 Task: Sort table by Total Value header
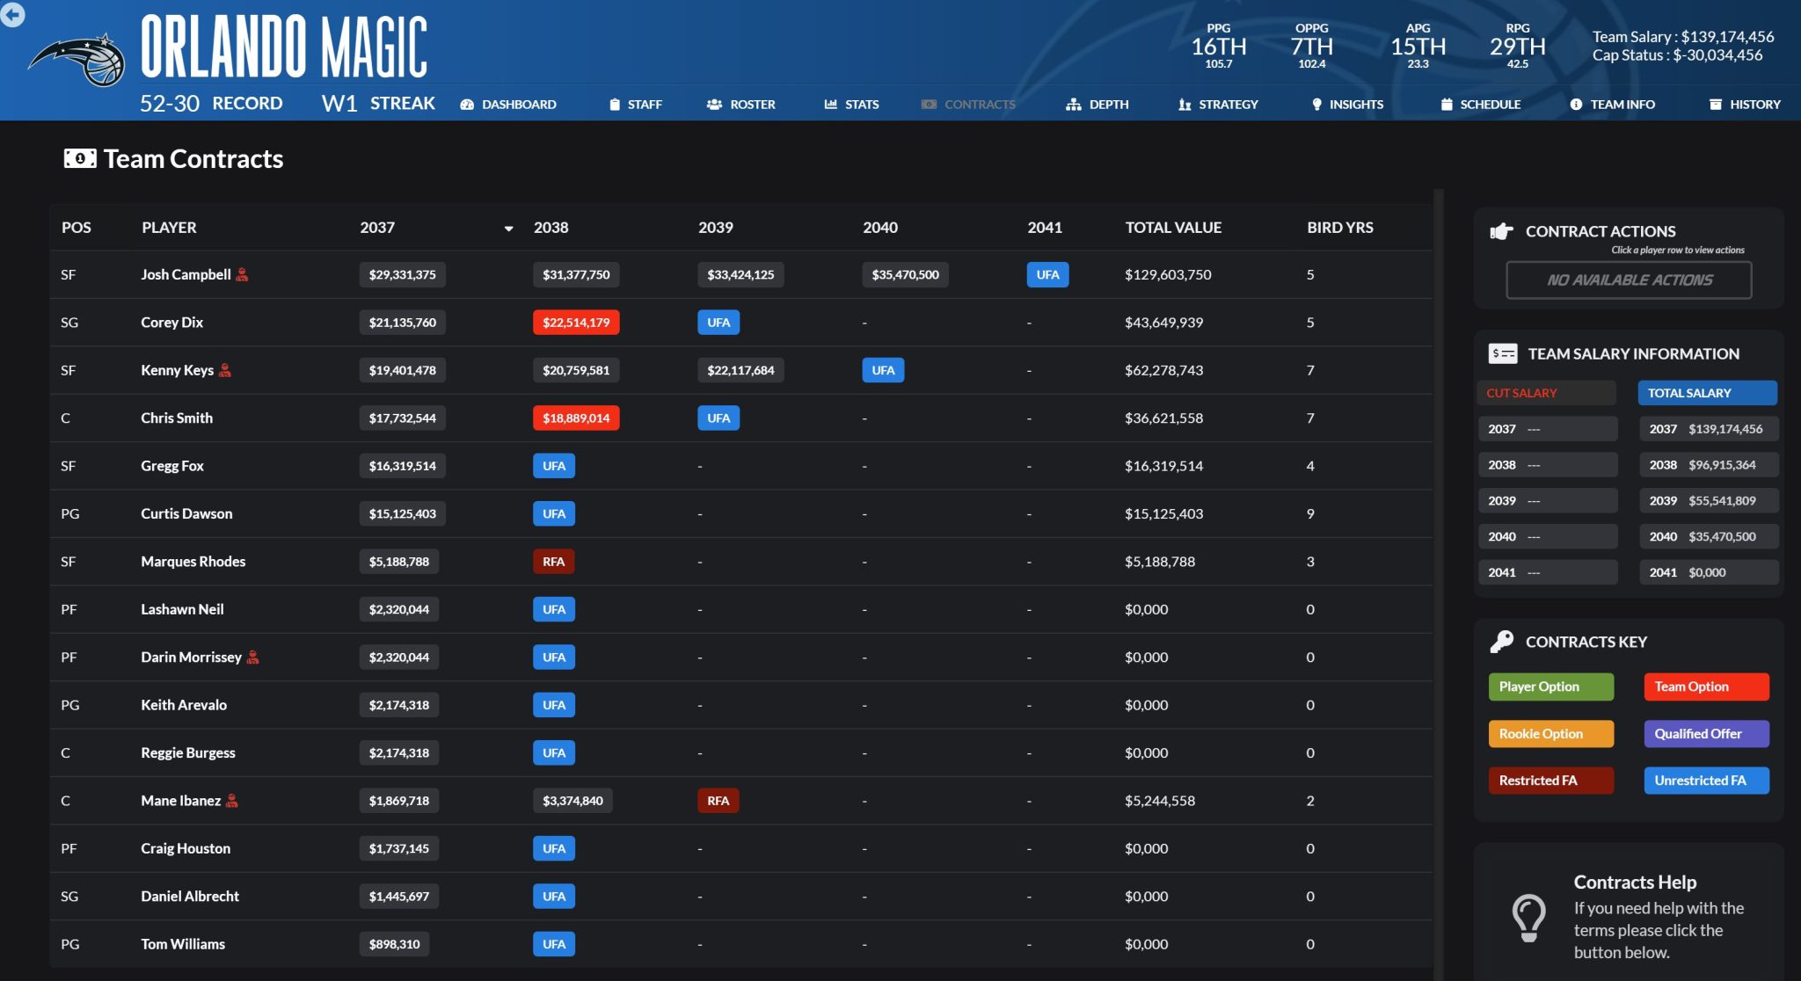(1173, 228)
